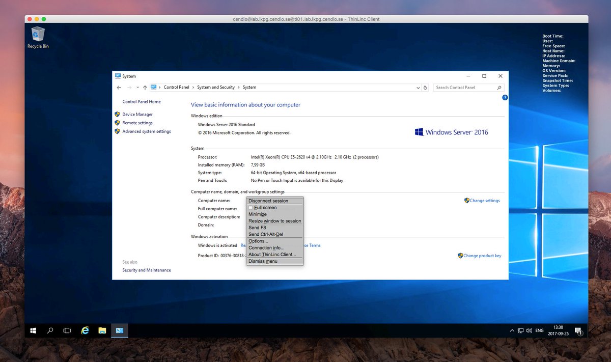Open the Recycle Bin desktop icon
Viewport: 611px width, 362px height.
(x=38, y=37)
